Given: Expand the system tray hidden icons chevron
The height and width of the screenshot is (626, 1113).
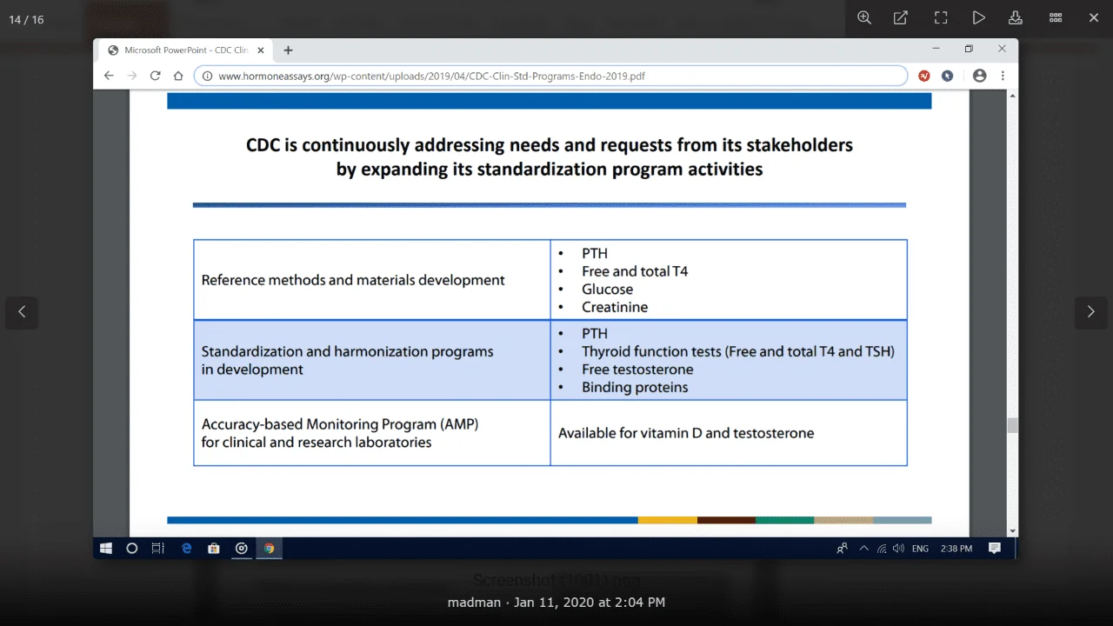Looking at the screenshot, I should click(863, 549).
